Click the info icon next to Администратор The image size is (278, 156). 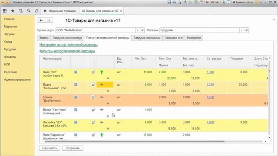(257, 2)
